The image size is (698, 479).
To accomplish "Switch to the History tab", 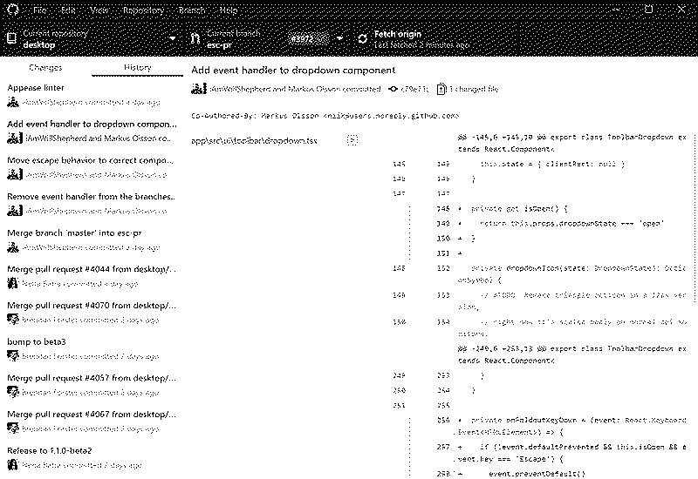I will coord(137,68).
